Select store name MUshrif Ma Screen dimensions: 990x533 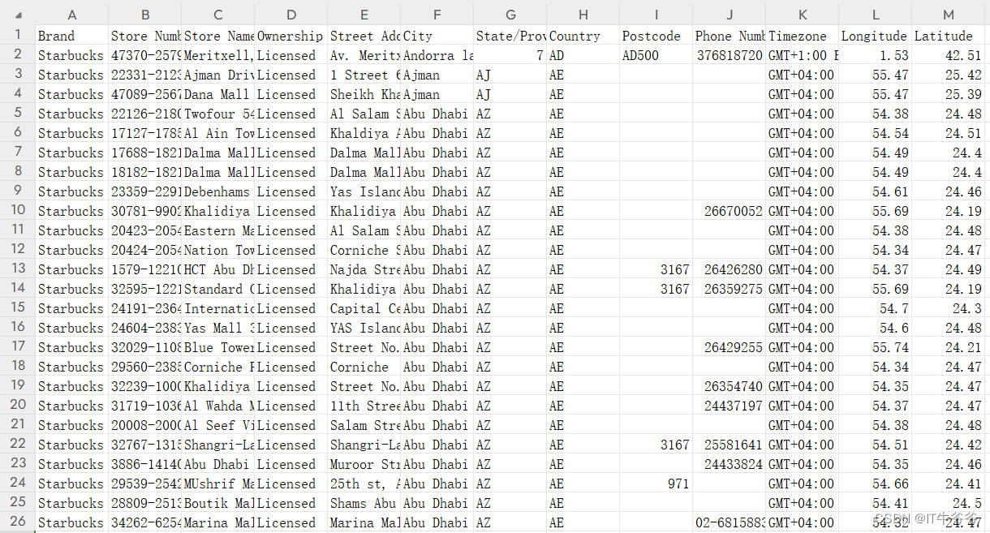click(217, 484)
